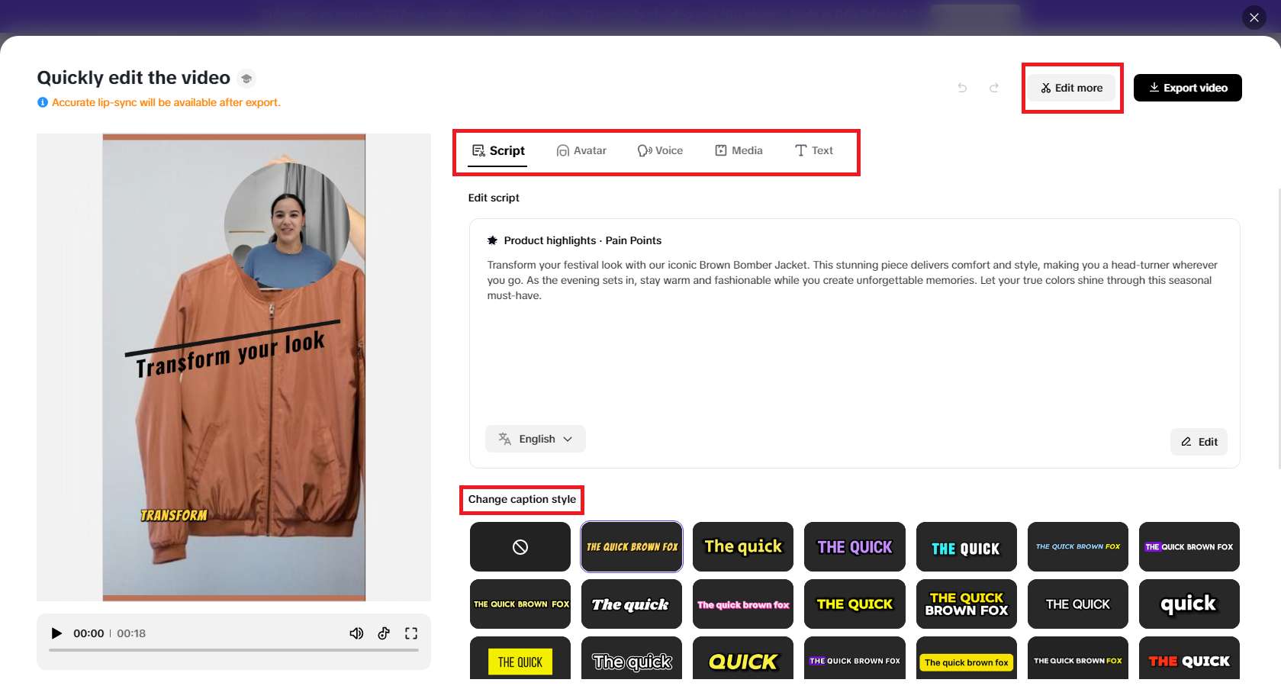Viewport: 1281px width, 686px height.
Task: Edit the script text
Action: [1199, 442]
